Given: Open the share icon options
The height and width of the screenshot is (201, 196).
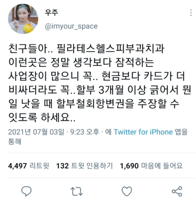Looking at the screenshot, I should click(x=177, y=191).
